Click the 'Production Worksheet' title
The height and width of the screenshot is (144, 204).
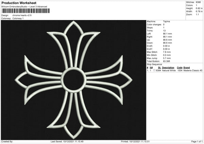19,3
